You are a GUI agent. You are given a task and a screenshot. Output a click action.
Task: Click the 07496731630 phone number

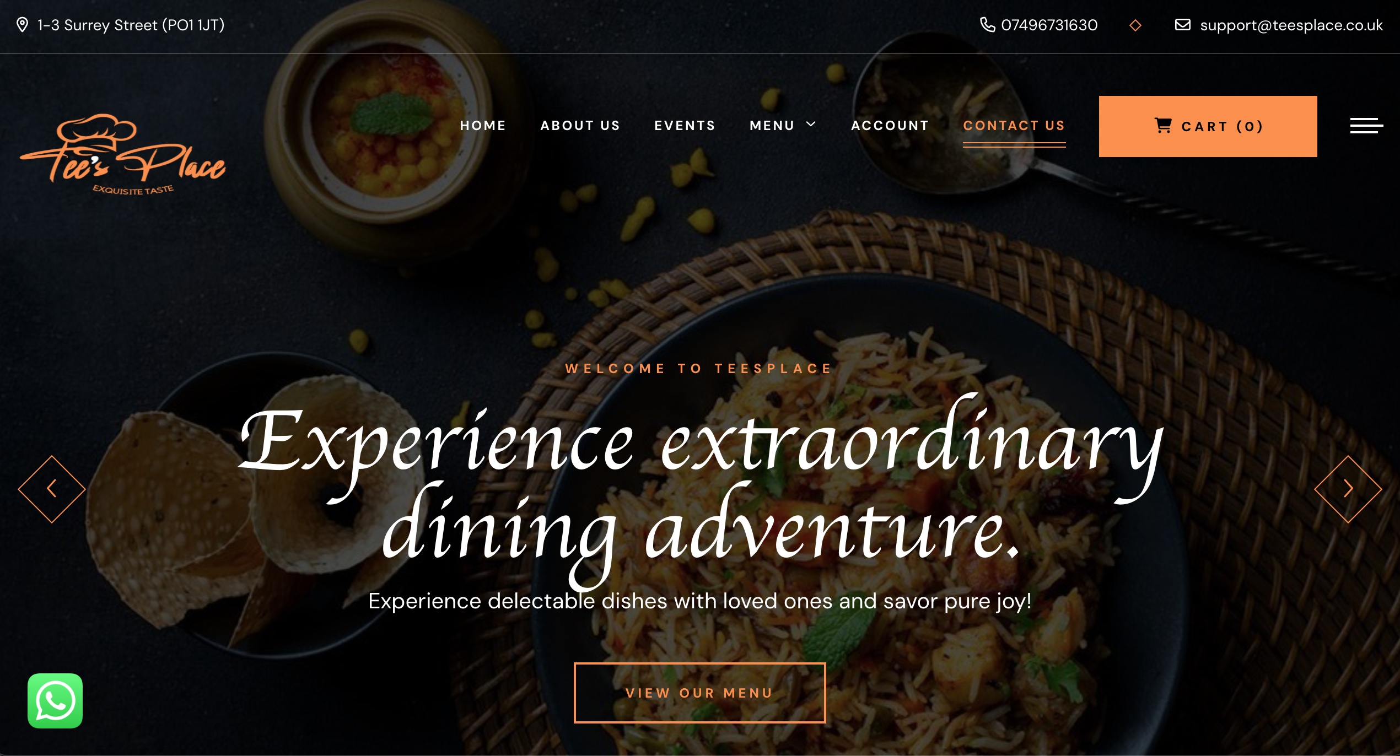coord(1049,25)
